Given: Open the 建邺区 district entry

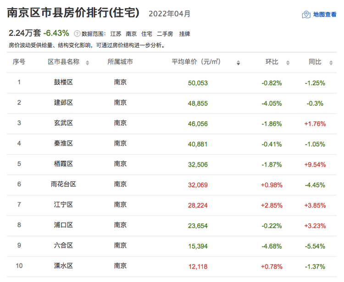Looking at the screenshot, I should click(x=63, y=103).
